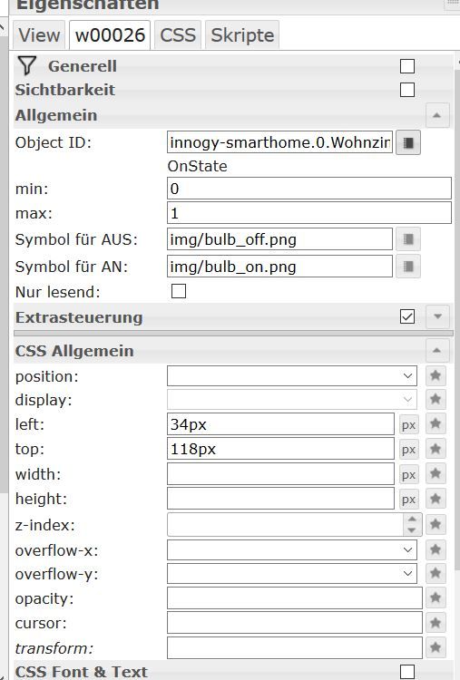460x680 pixels.
Task: Increase z-index with up stepper arrow
Action: click(x=412, y=520)
